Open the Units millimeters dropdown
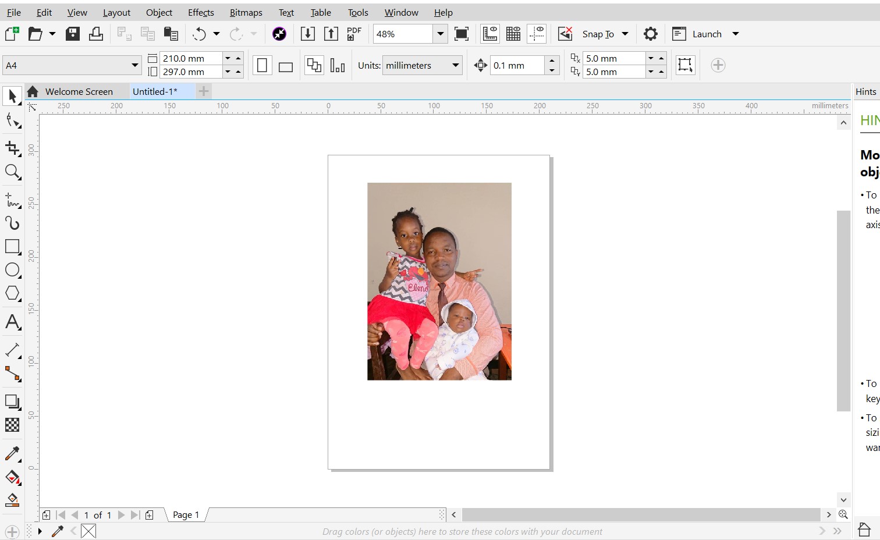The image size is (880, 540). [456, 65]
